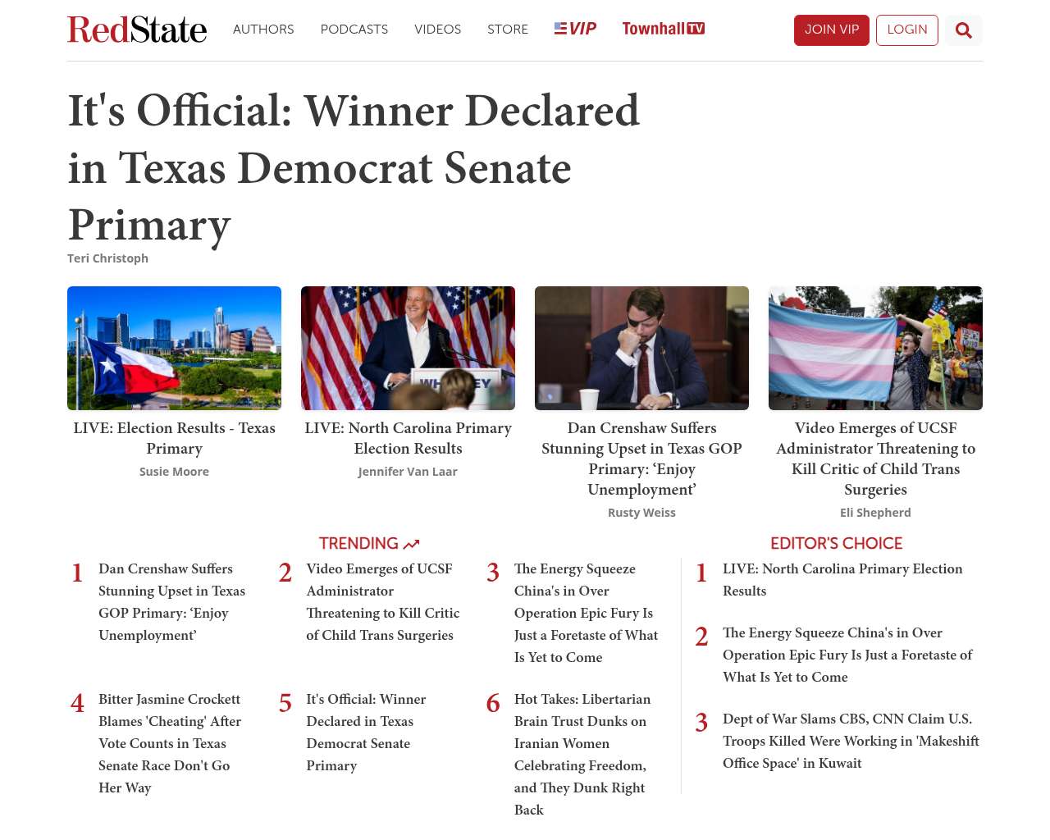Open the VIP flag logo link
Image resolution: width=1050 pixels, height=840 pixels.
coord(575,29)
